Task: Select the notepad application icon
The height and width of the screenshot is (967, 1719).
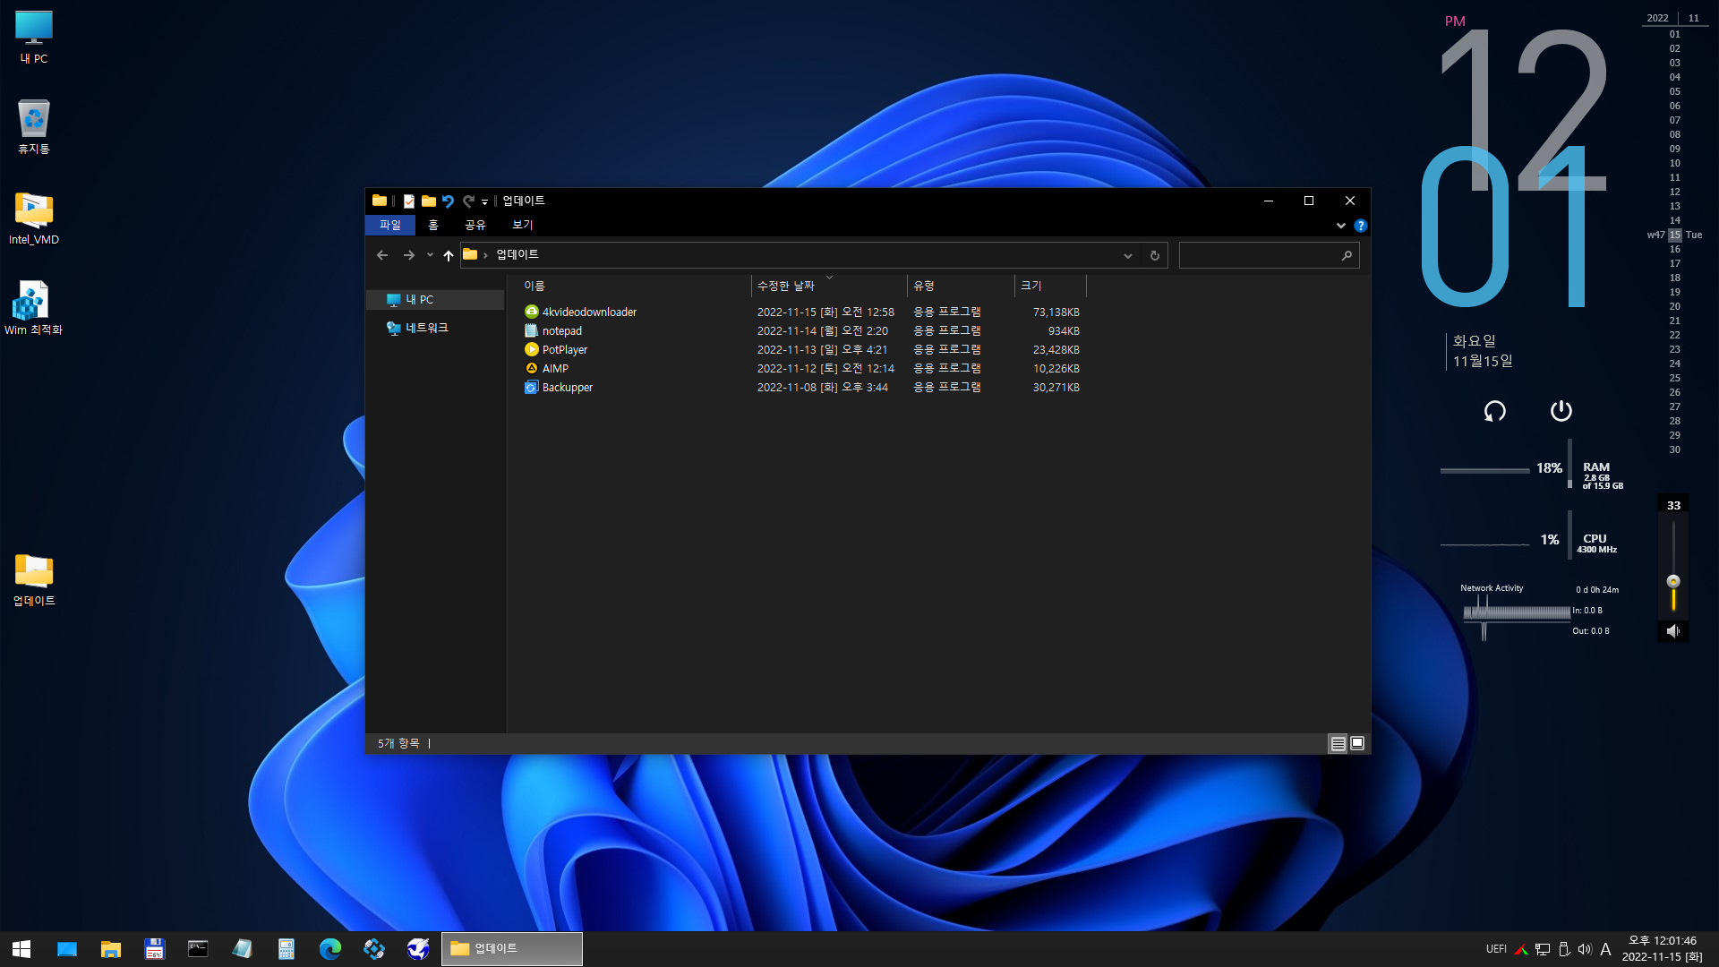Action: 531,330
